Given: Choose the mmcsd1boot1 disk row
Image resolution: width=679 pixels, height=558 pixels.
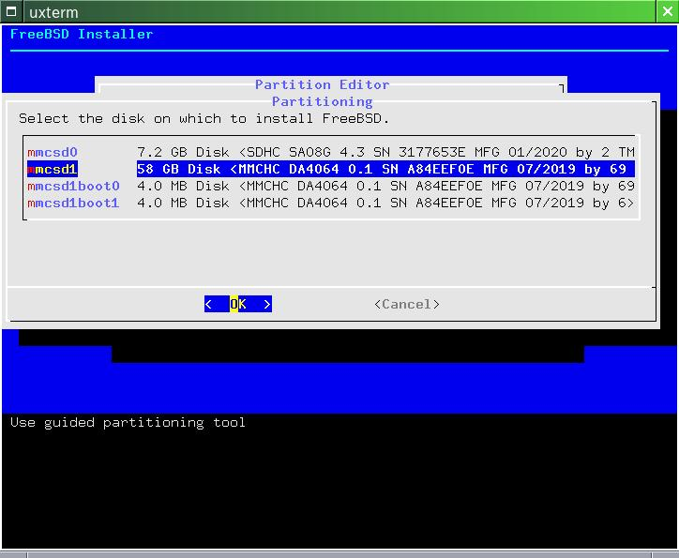Looking at the screenshot, I should tap(331, 203).
